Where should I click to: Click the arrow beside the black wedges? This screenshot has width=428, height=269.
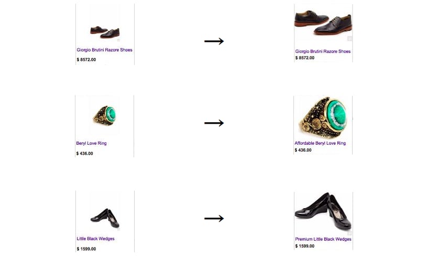point(214,219)
